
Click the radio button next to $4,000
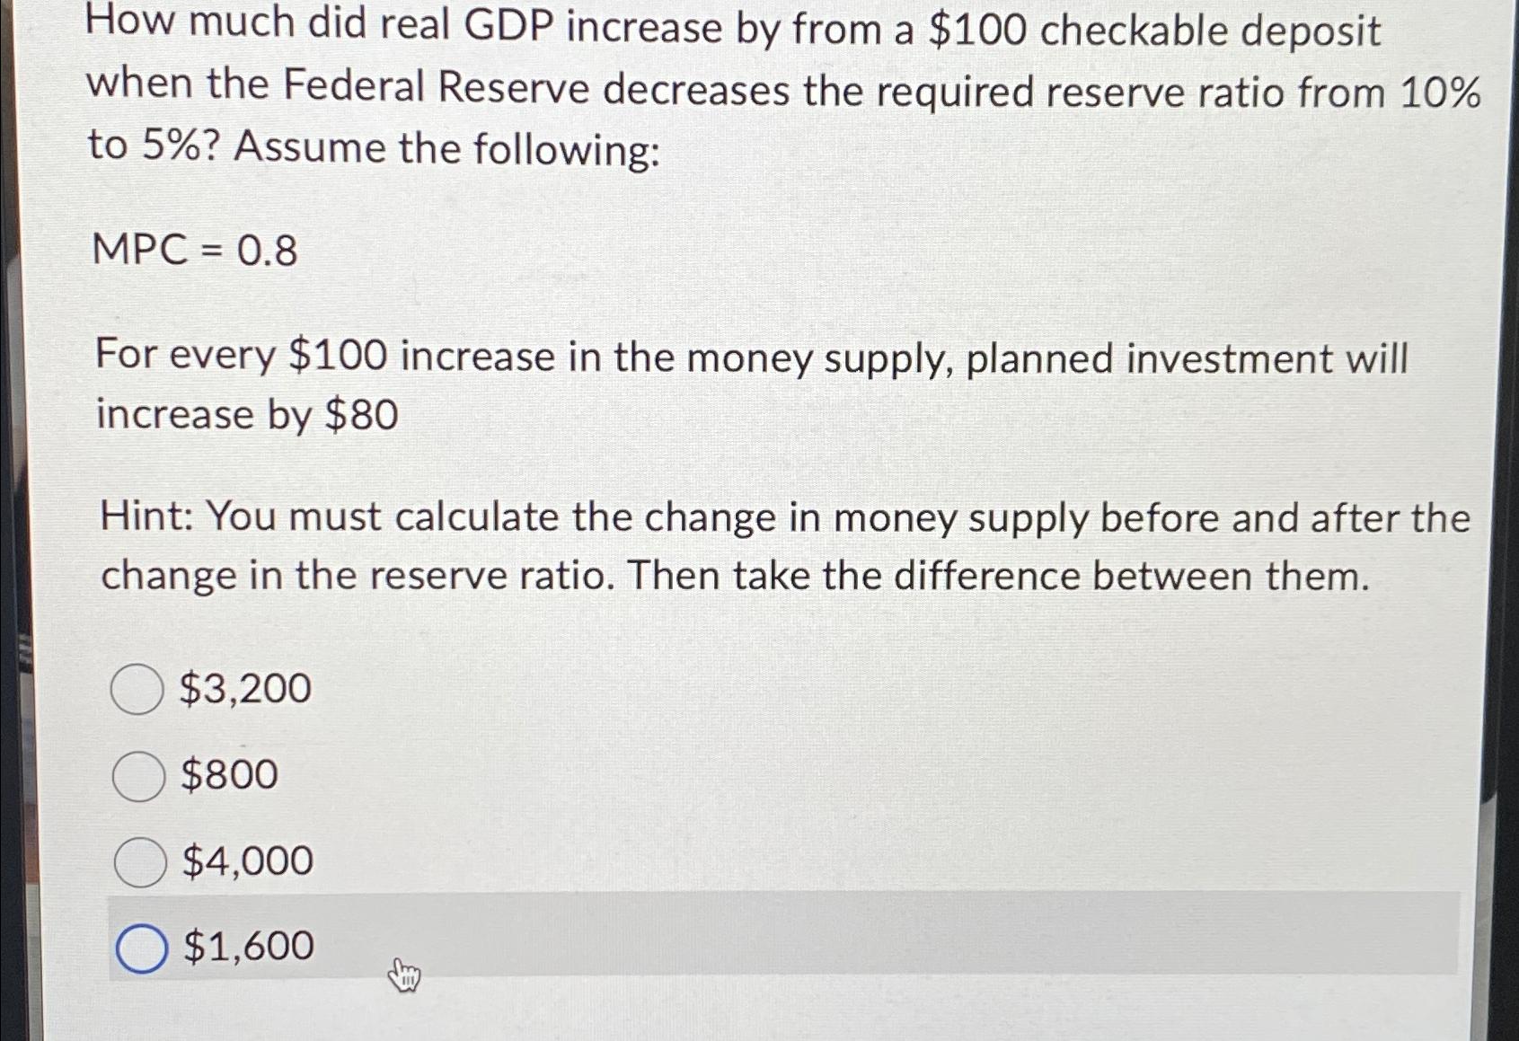(x=139, y=860)
